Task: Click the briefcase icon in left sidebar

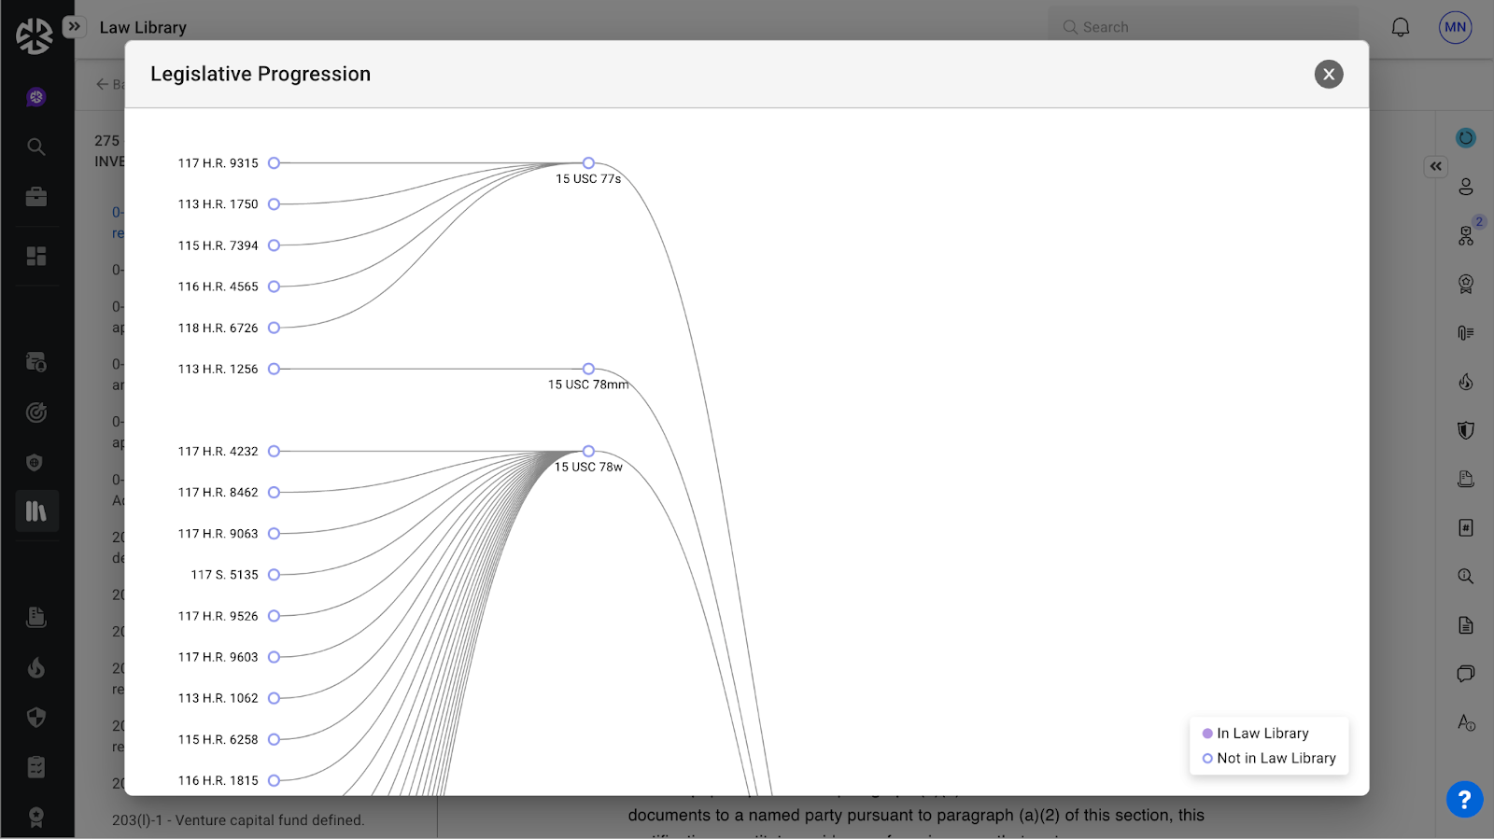Action: [x=36, y=197]
